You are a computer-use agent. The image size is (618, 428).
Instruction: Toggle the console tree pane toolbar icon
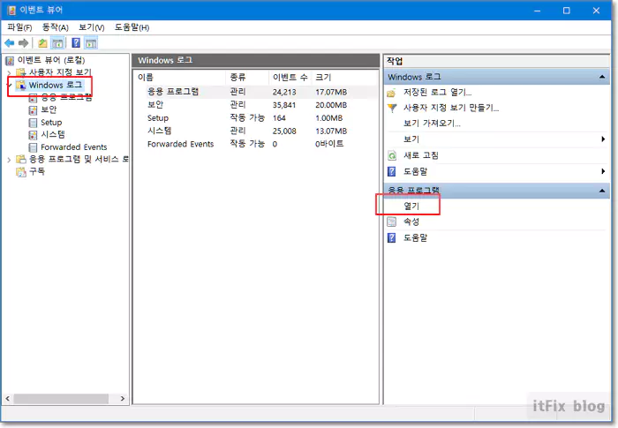pyautogui.click(x=57, y=43)
